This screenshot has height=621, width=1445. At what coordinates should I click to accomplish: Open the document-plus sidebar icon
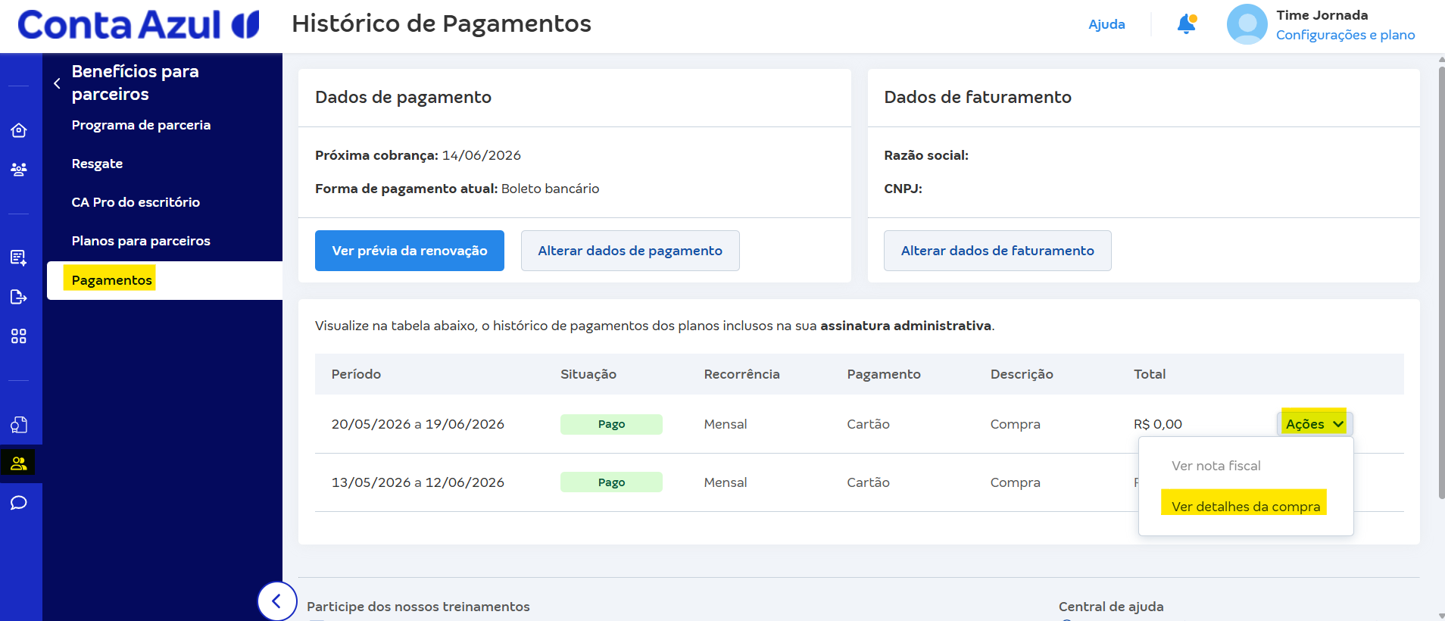(19, 257)
